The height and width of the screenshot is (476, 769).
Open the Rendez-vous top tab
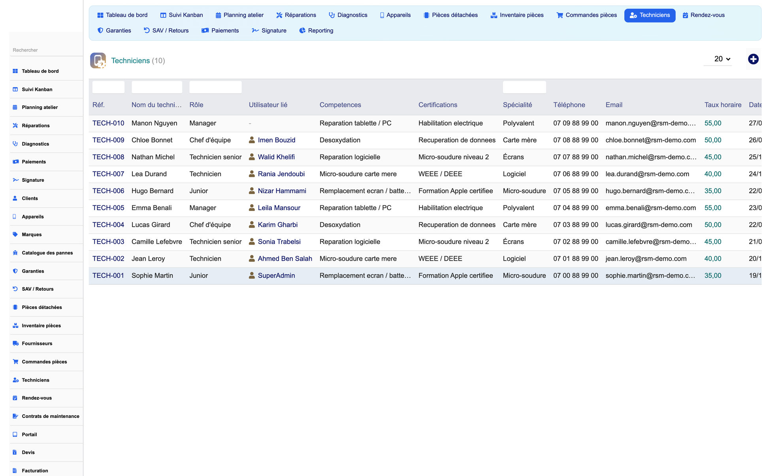tap(703, 15)
